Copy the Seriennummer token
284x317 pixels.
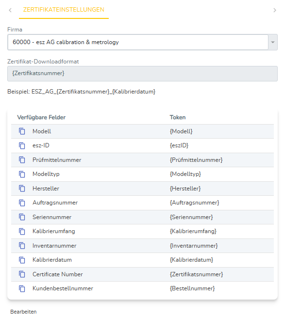click(x=22, y=217)
